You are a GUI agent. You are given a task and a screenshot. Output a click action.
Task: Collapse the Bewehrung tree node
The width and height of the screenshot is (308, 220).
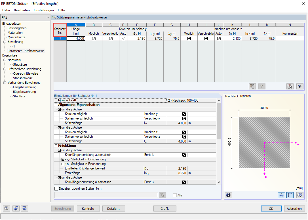[5, 42]
